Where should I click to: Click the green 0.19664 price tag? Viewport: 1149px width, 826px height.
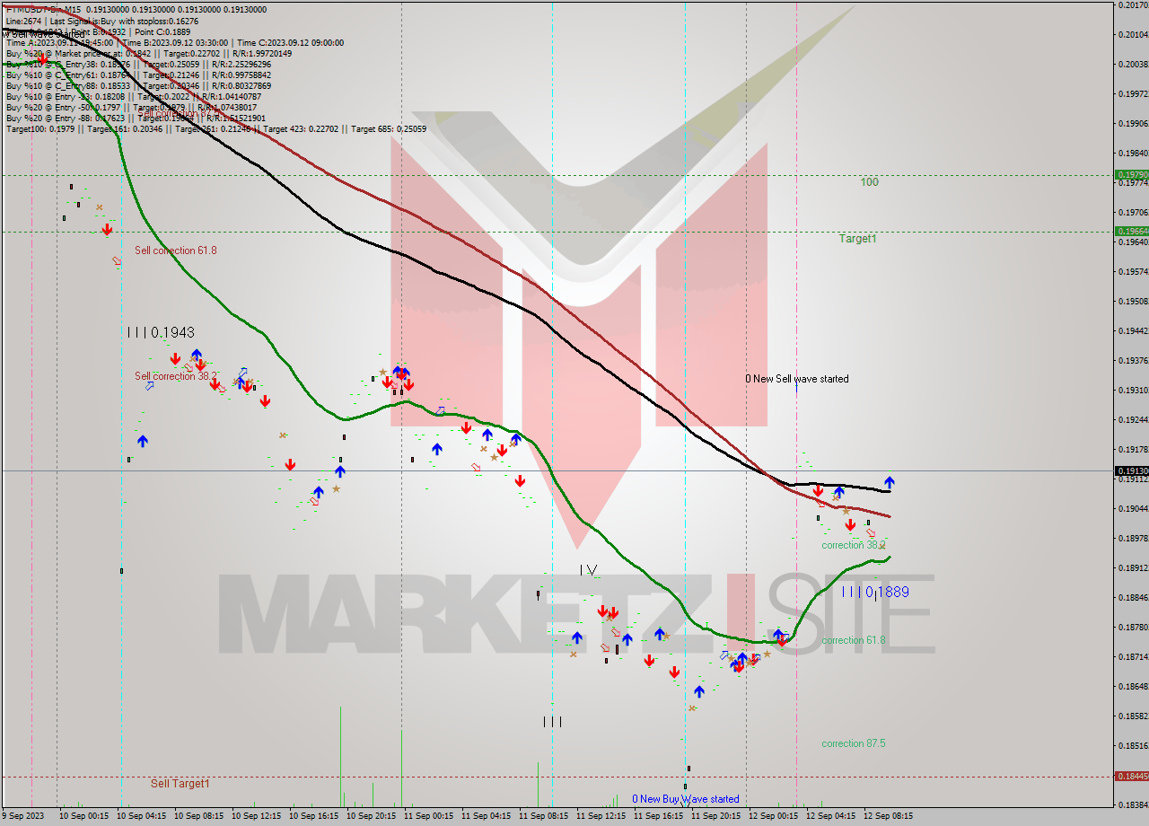[x=1131, y=231]
